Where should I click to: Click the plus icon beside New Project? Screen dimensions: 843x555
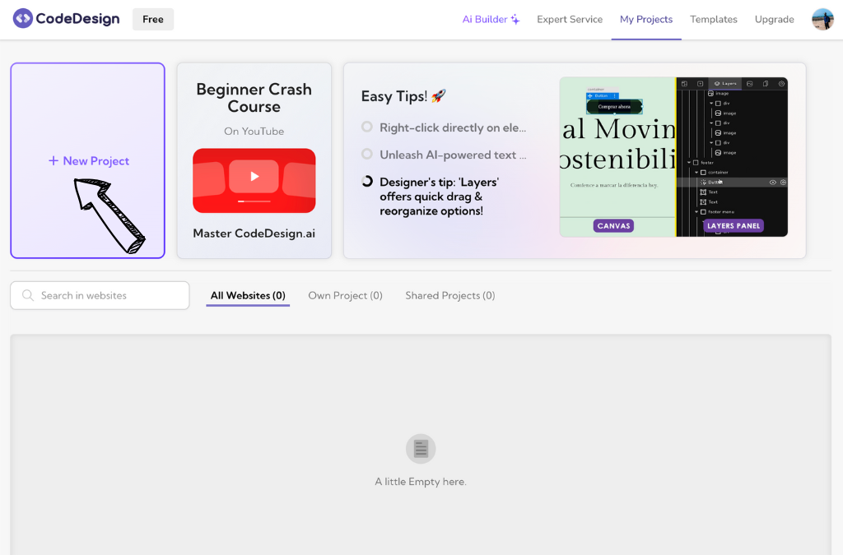click(x=54, y=160)
